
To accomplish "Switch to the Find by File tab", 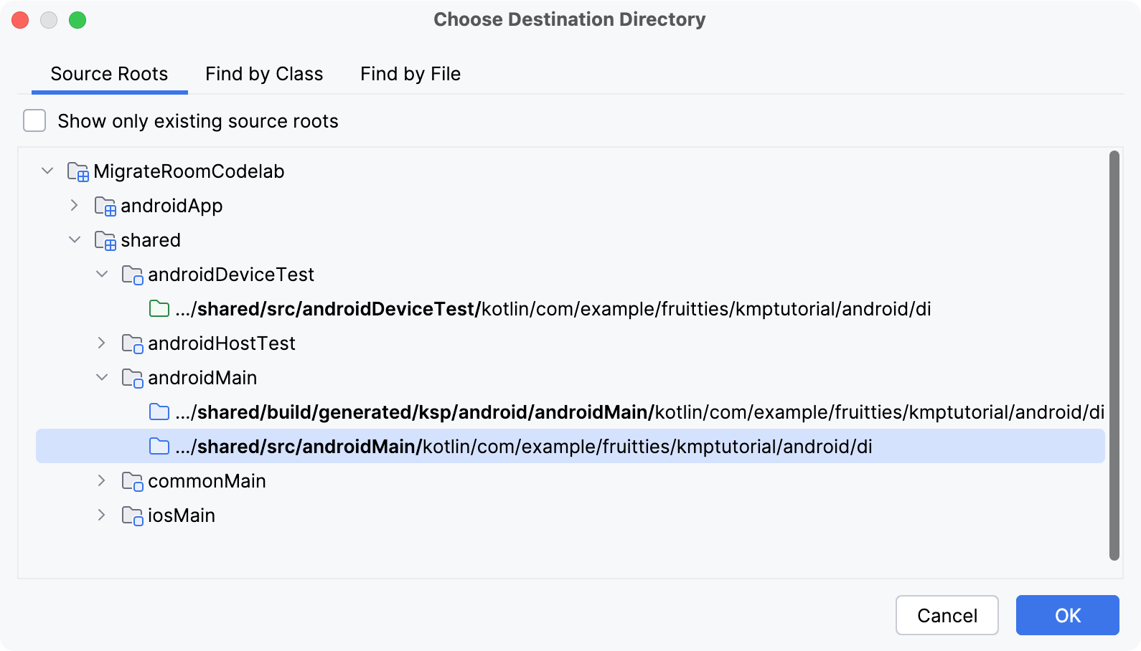I will click(x=410, y=74).
